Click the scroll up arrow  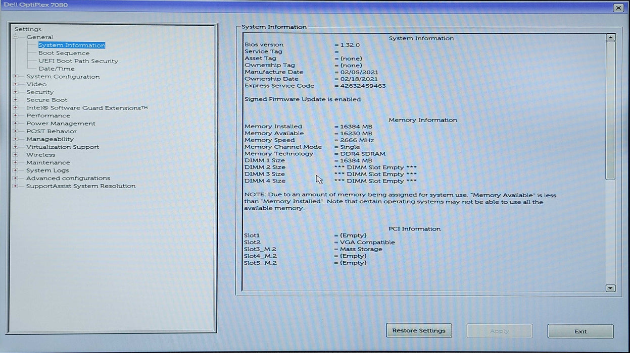610,38
